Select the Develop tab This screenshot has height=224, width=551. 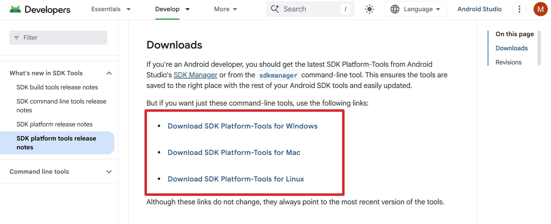tap(167, 9)
